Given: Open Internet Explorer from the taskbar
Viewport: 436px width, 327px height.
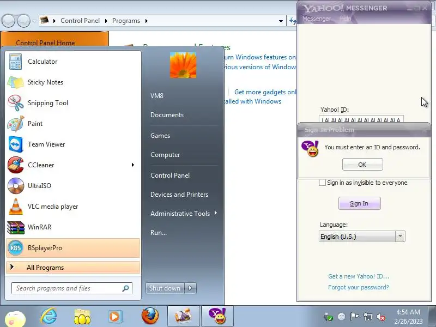Looking at the screenshot, I should (49, 317).
